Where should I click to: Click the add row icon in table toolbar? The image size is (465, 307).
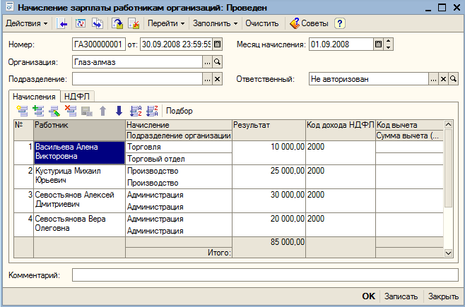pos(22,111)
